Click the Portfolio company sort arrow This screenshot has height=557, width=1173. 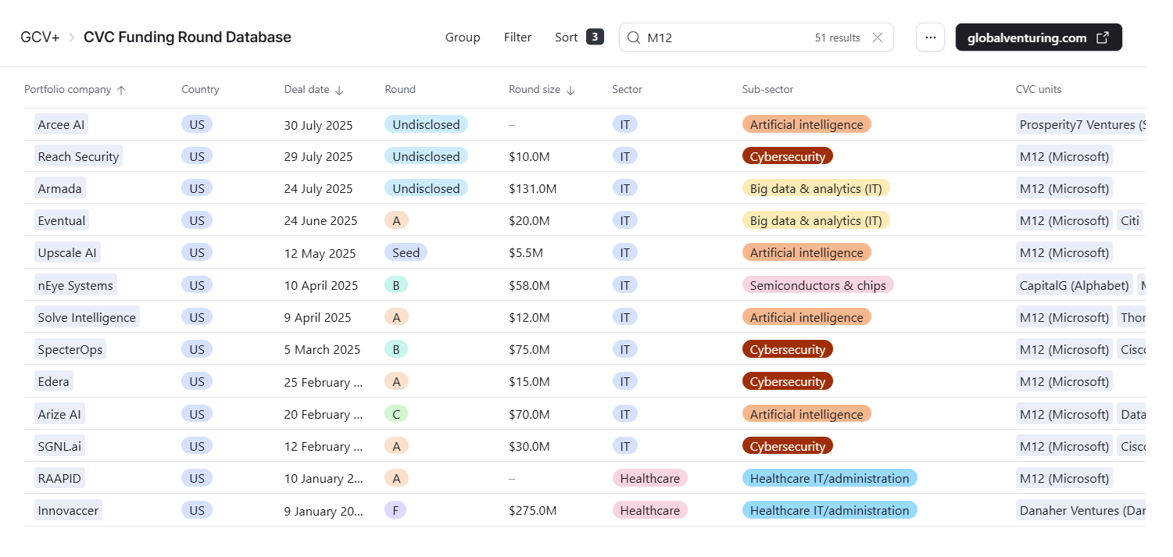(x=121, y=90)
